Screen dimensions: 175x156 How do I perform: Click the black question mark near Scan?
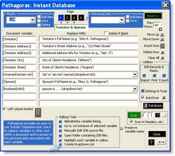[157, 115]
